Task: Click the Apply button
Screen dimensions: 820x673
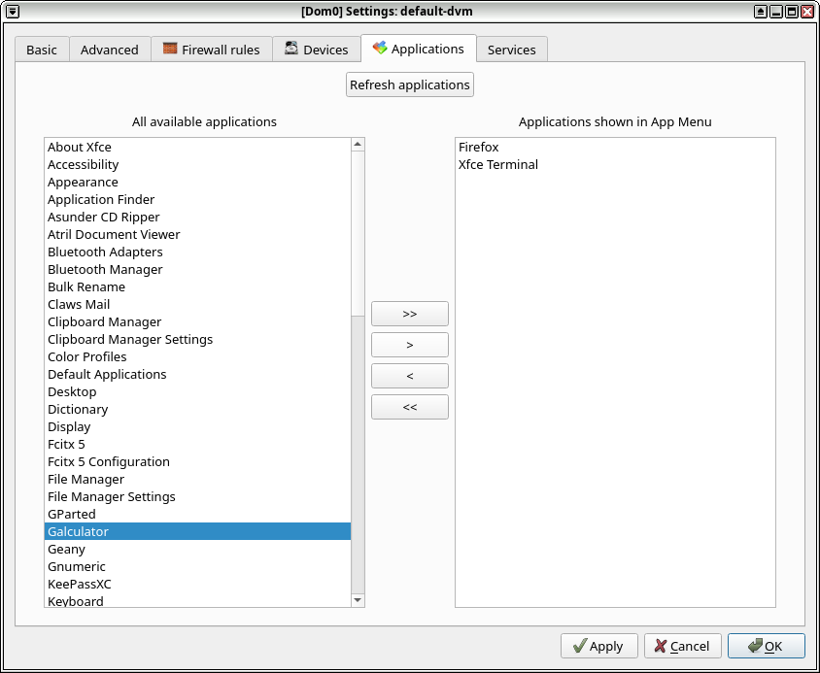Action: coord(599,646)
